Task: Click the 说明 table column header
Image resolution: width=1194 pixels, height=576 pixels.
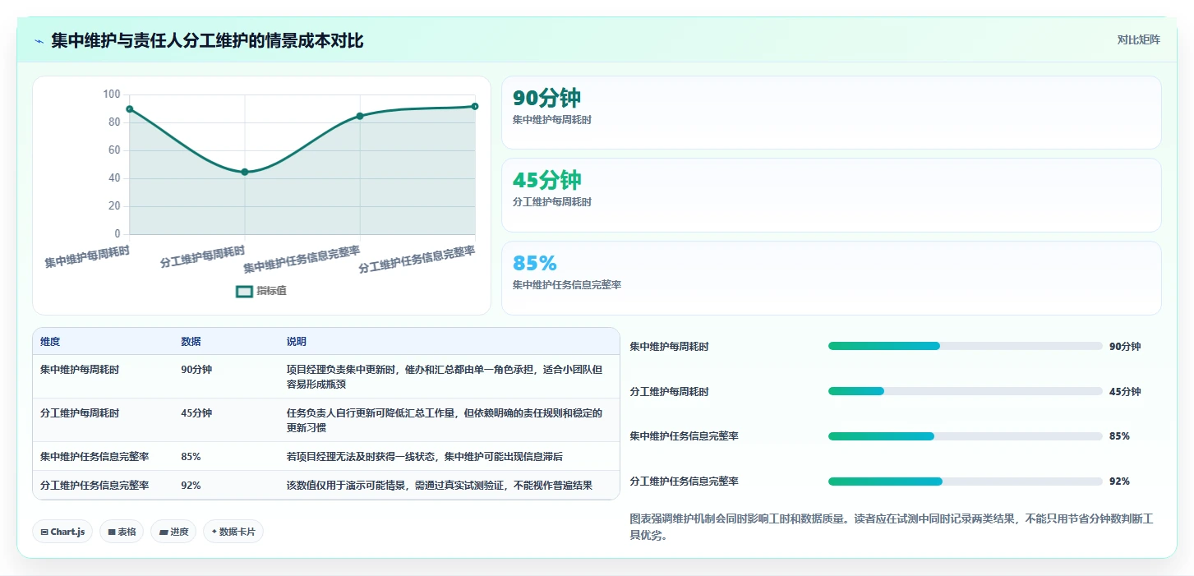Action: pos(296,342)
